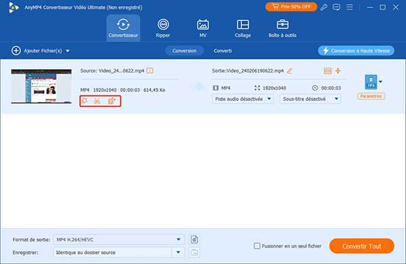Open the feedback message icon

(336, 7)
